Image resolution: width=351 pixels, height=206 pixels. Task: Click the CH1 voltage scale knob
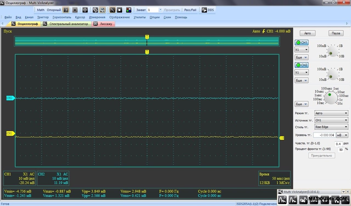click(x=333, y=51)
